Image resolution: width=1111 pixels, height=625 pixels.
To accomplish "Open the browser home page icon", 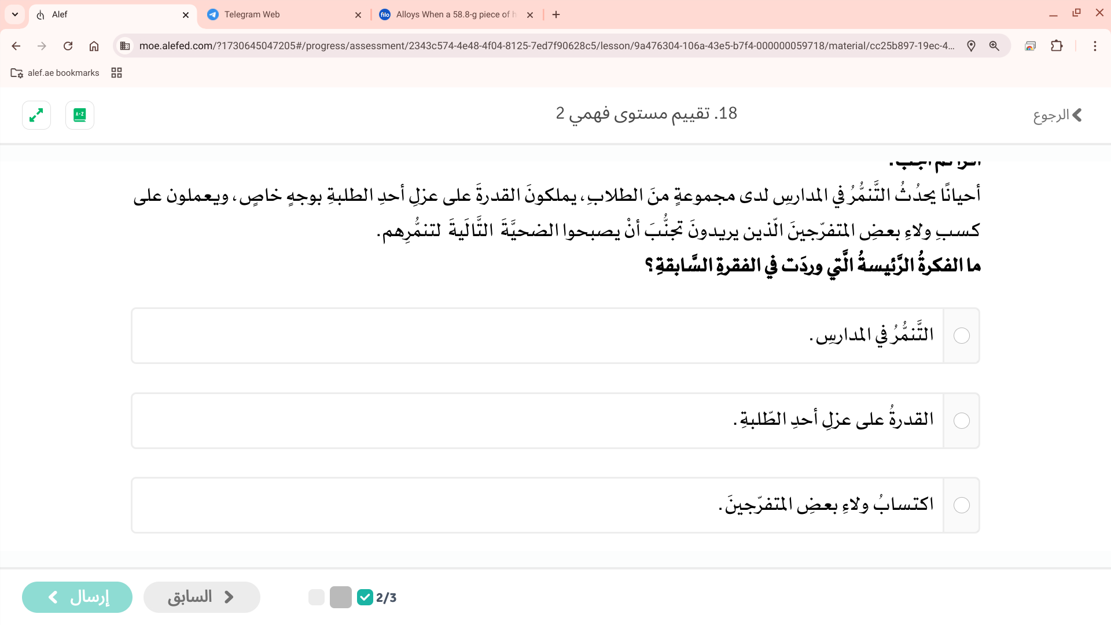I will tap(94, 46).
